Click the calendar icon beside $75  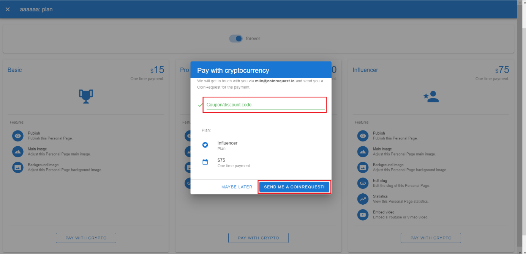[205, 162]
